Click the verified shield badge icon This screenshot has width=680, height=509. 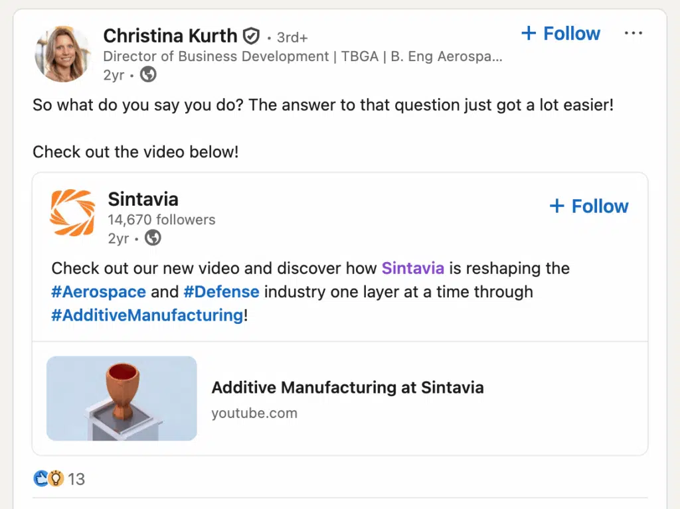251,35
